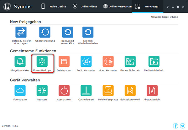Open Ein Klick Wiederherstellen tool
The width and height of the screenshot is (188, 130).
pyautogui.click(x=88, y=32)
